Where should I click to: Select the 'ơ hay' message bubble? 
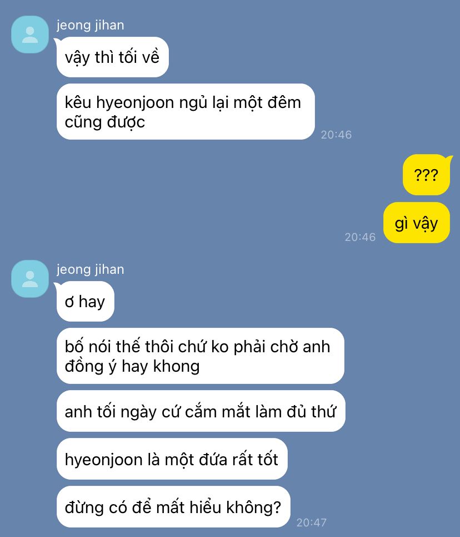(x=85, y=302)
